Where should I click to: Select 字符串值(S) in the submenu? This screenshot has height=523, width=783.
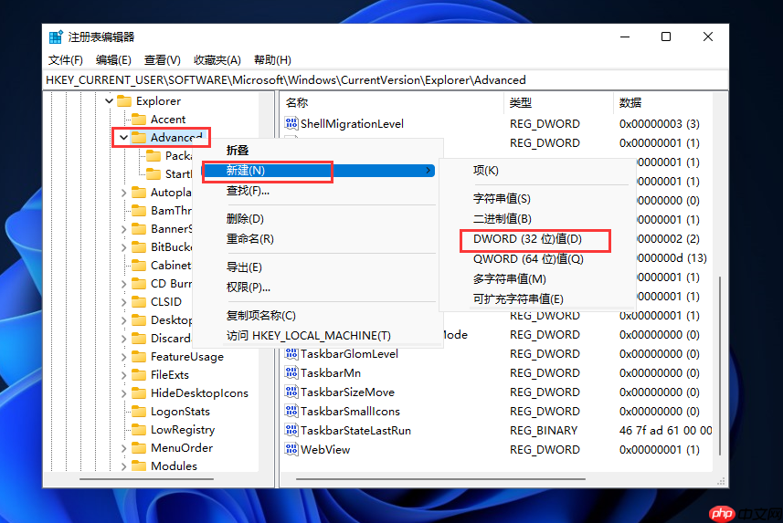point(537,199)
